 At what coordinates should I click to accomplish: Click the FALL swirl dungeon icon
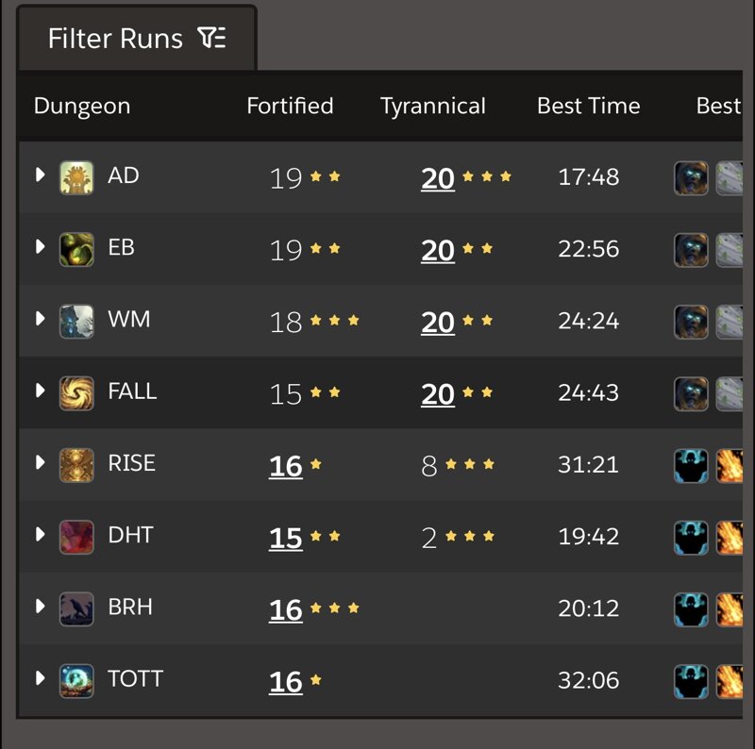[x=76, y=393]
